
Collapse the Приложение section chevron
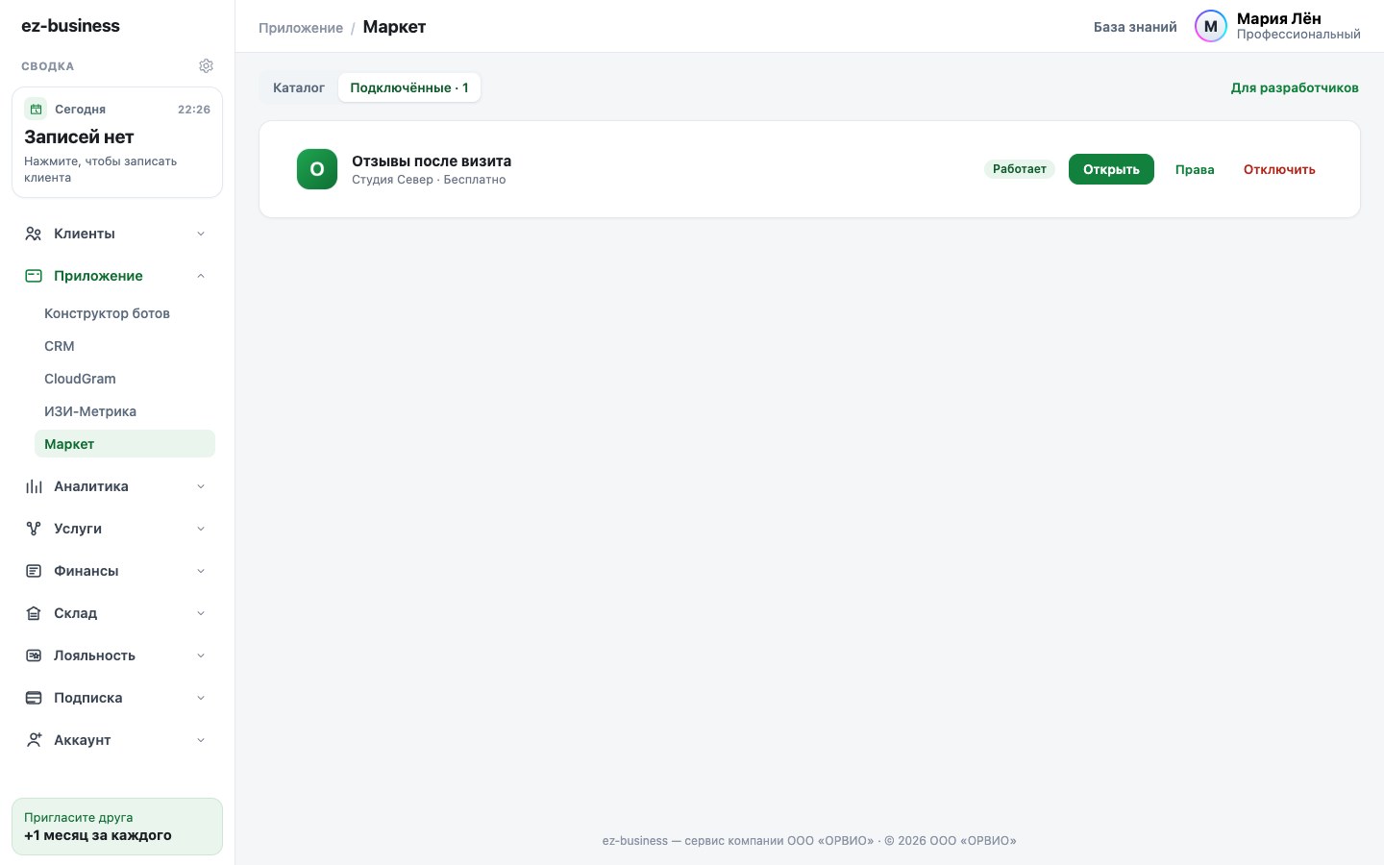pyautogui.click(x=201, y=276)
